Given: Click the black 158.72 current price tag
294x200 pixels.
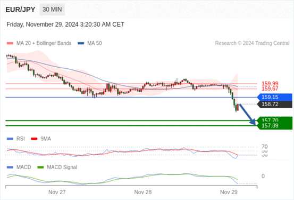Looking at the screenshot, I should (275, 104).
